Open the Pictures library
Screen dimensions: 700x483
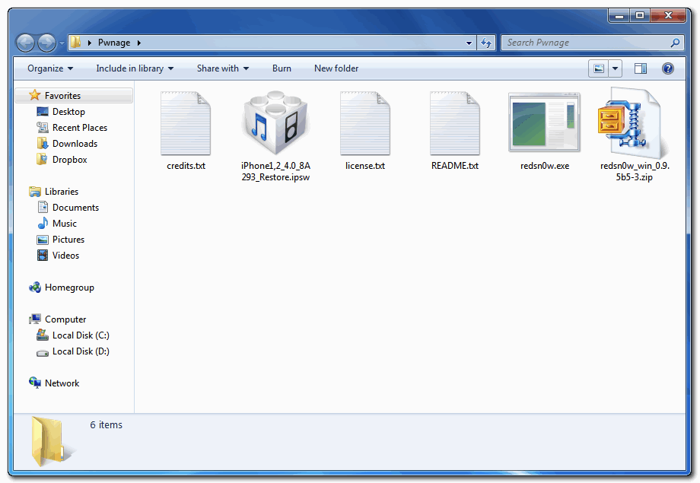click(61, 240)
